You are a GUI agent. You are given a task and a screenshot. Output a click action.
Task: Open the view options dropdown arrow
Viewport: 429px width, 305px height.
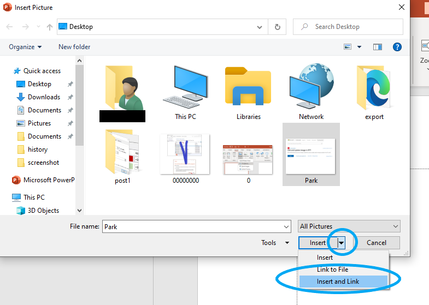pos(359,47)
